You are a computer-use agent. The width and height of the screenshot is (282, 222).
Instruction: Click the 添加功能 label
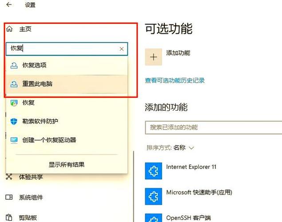[178, 53]
